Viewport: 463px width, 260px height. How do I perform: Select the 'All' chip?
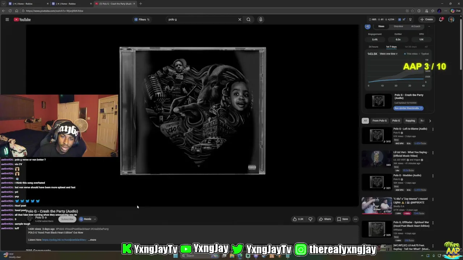[365, 121]
